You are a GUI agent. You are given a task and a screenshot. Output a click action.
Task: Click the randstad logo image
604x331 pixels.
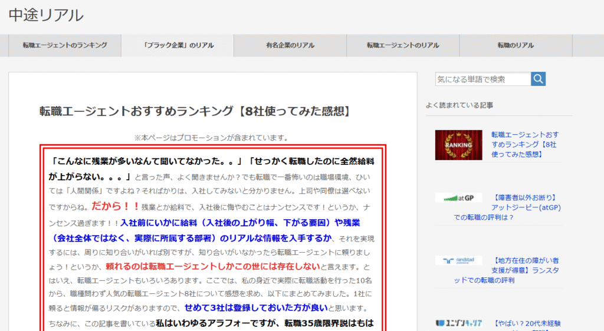458,260
